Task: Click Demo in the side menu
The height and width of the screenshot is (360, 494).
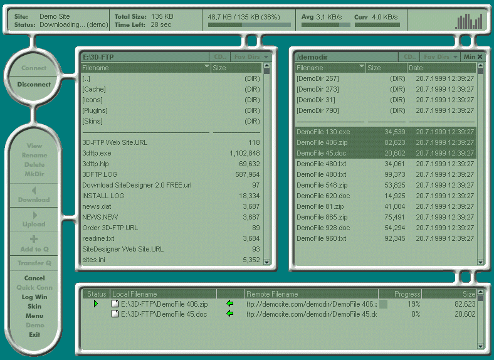Action: click(34, 326)
